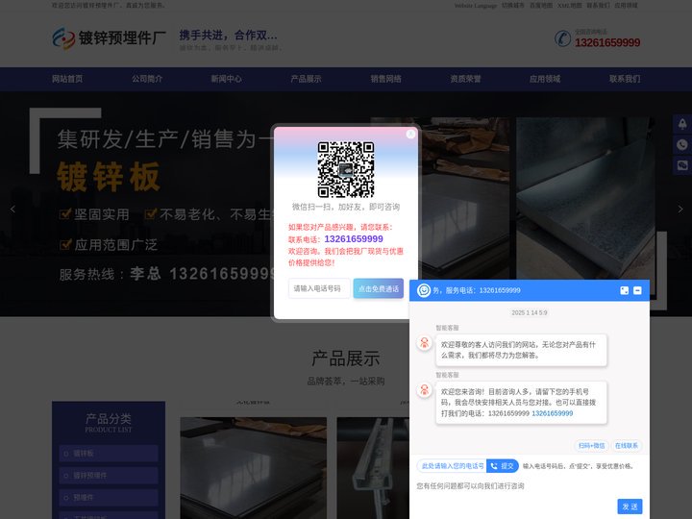Click the header telephone icon
This screenshot has width=692, height=519.
[562, 38]
